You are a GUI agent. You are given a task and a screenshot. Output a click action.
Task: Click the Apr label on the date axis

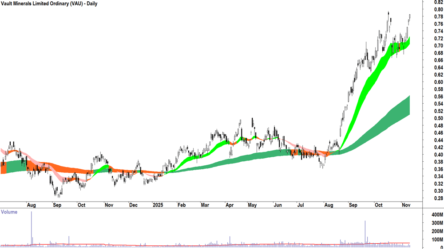(230, 205)
